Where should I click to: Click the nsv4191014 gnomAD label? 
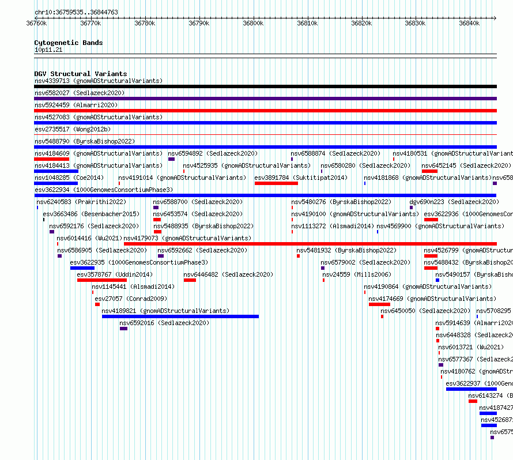click(x=182, y=178)
